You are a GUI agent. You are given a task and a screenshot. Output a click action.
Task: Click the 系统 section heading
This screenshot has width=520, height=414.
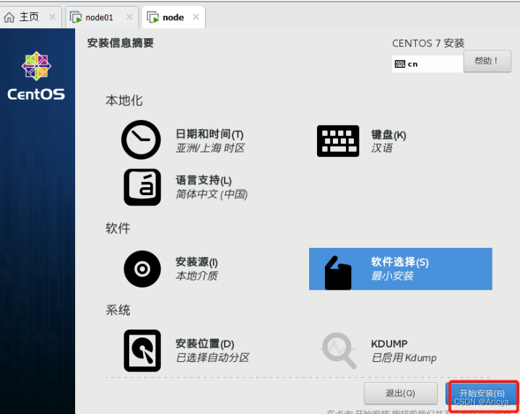tap(118, 310)
